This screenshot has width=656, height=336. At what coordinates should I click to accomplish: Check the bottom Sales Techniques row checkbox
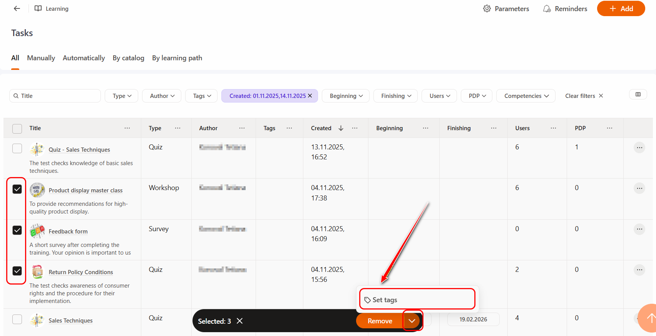[17, 319]
